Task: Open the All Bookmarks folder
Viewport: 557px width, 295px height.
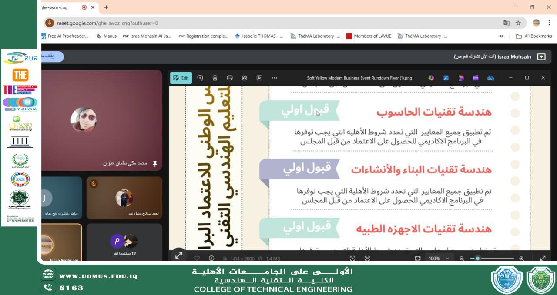Action: (534, 36)
